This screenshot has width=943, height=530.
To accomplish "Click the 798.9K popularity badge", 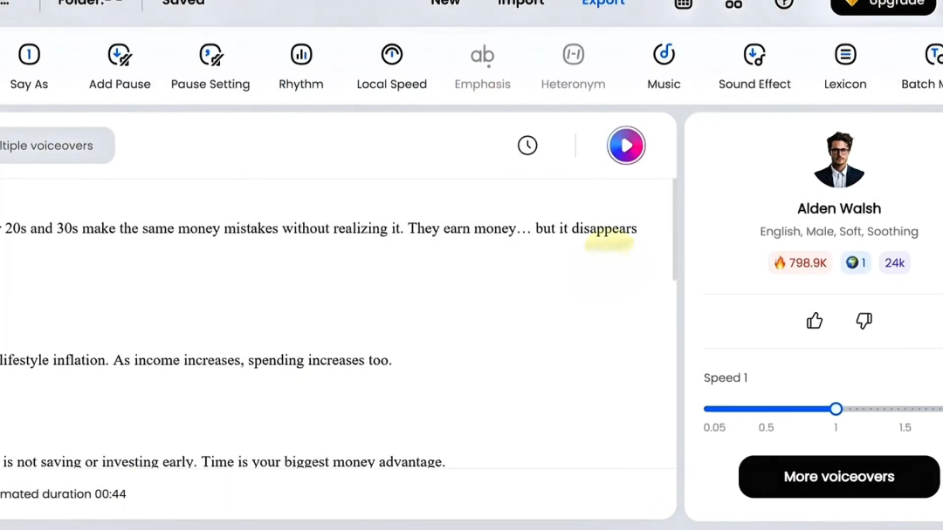I will point(801,263).
